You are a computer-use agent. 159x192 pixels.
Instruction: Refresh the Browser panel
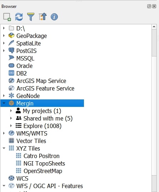coord(19,17)
